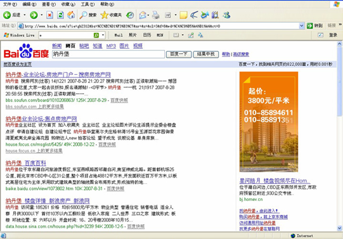The image size is (343, 239).
Task: Open the 收藏 menu
Action: point(68,4)
